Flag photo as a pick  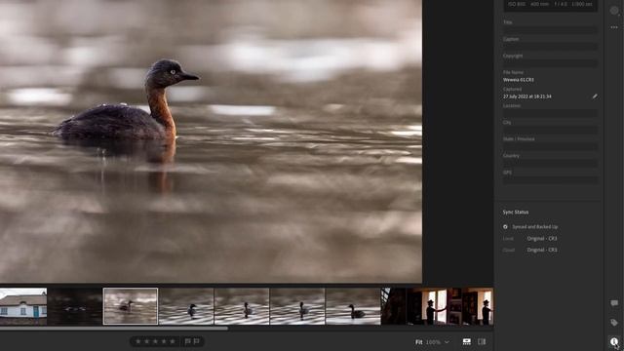[x=187, y=341]
